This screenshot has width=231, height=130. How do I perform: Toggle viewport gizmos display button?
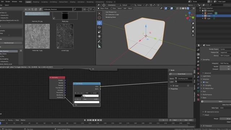click(166, 8)
